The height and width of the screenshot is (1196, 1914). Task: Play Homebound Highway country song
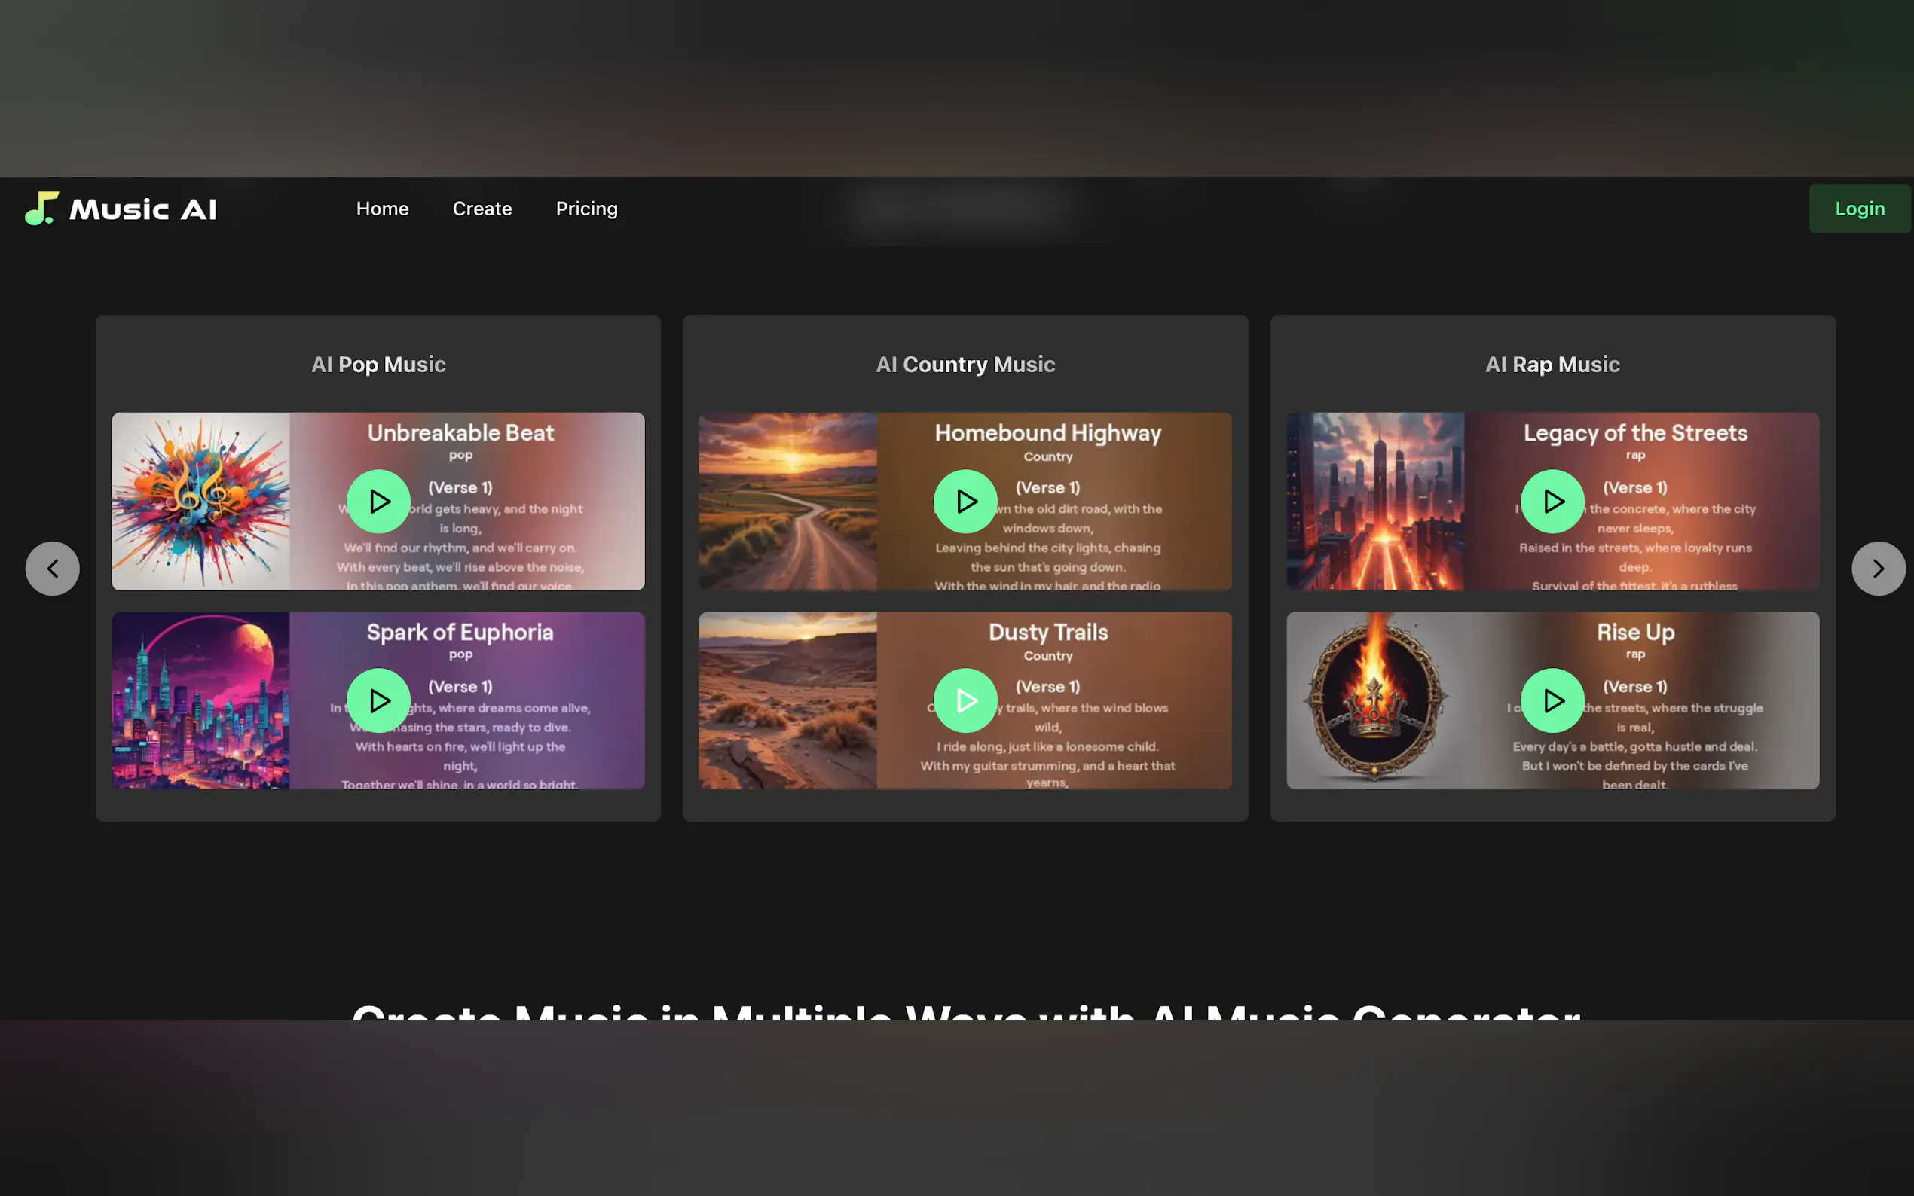click(965, 502)
